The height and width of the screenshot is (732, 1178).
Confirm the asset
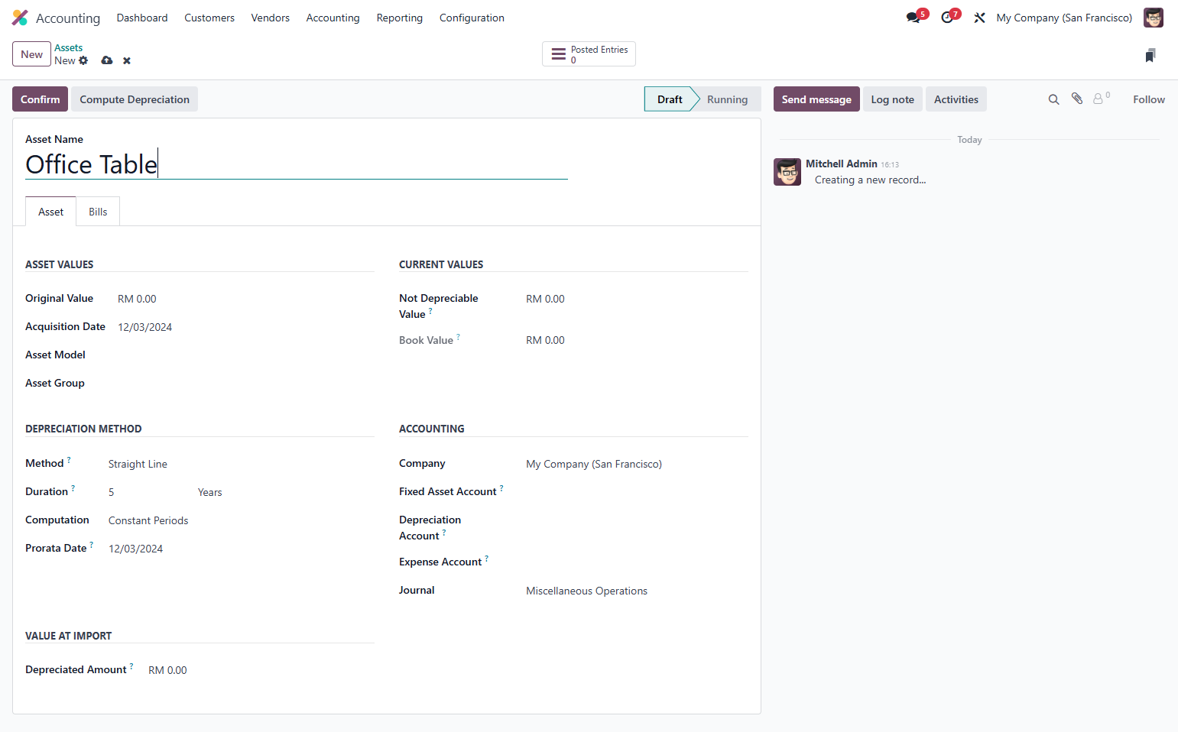coord(40,99)
